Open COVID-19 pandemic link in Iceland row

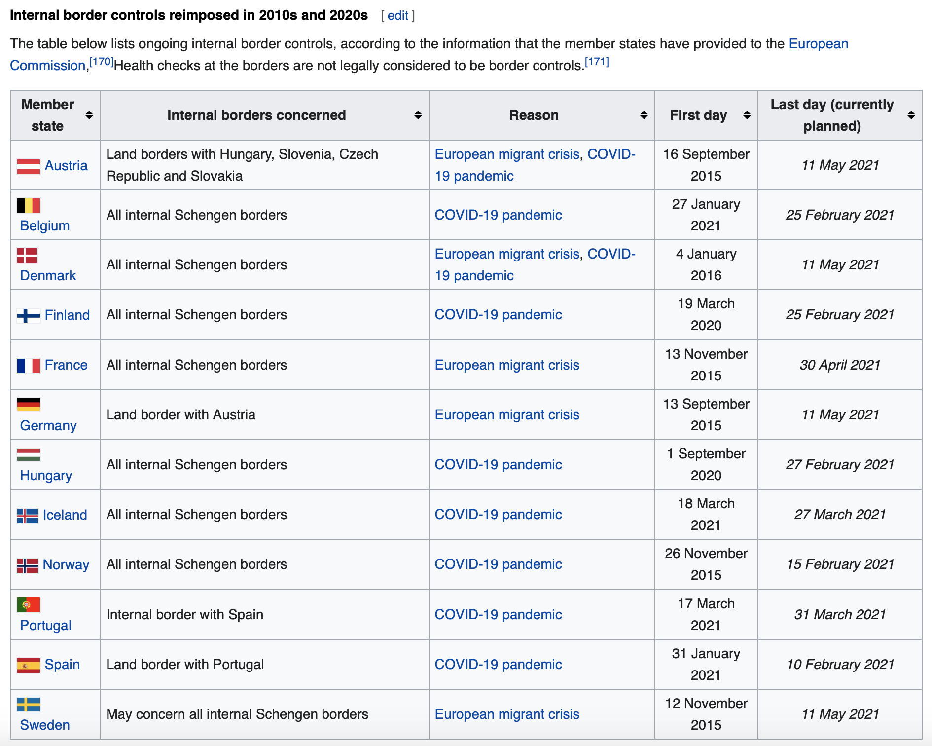coord(499,515)
